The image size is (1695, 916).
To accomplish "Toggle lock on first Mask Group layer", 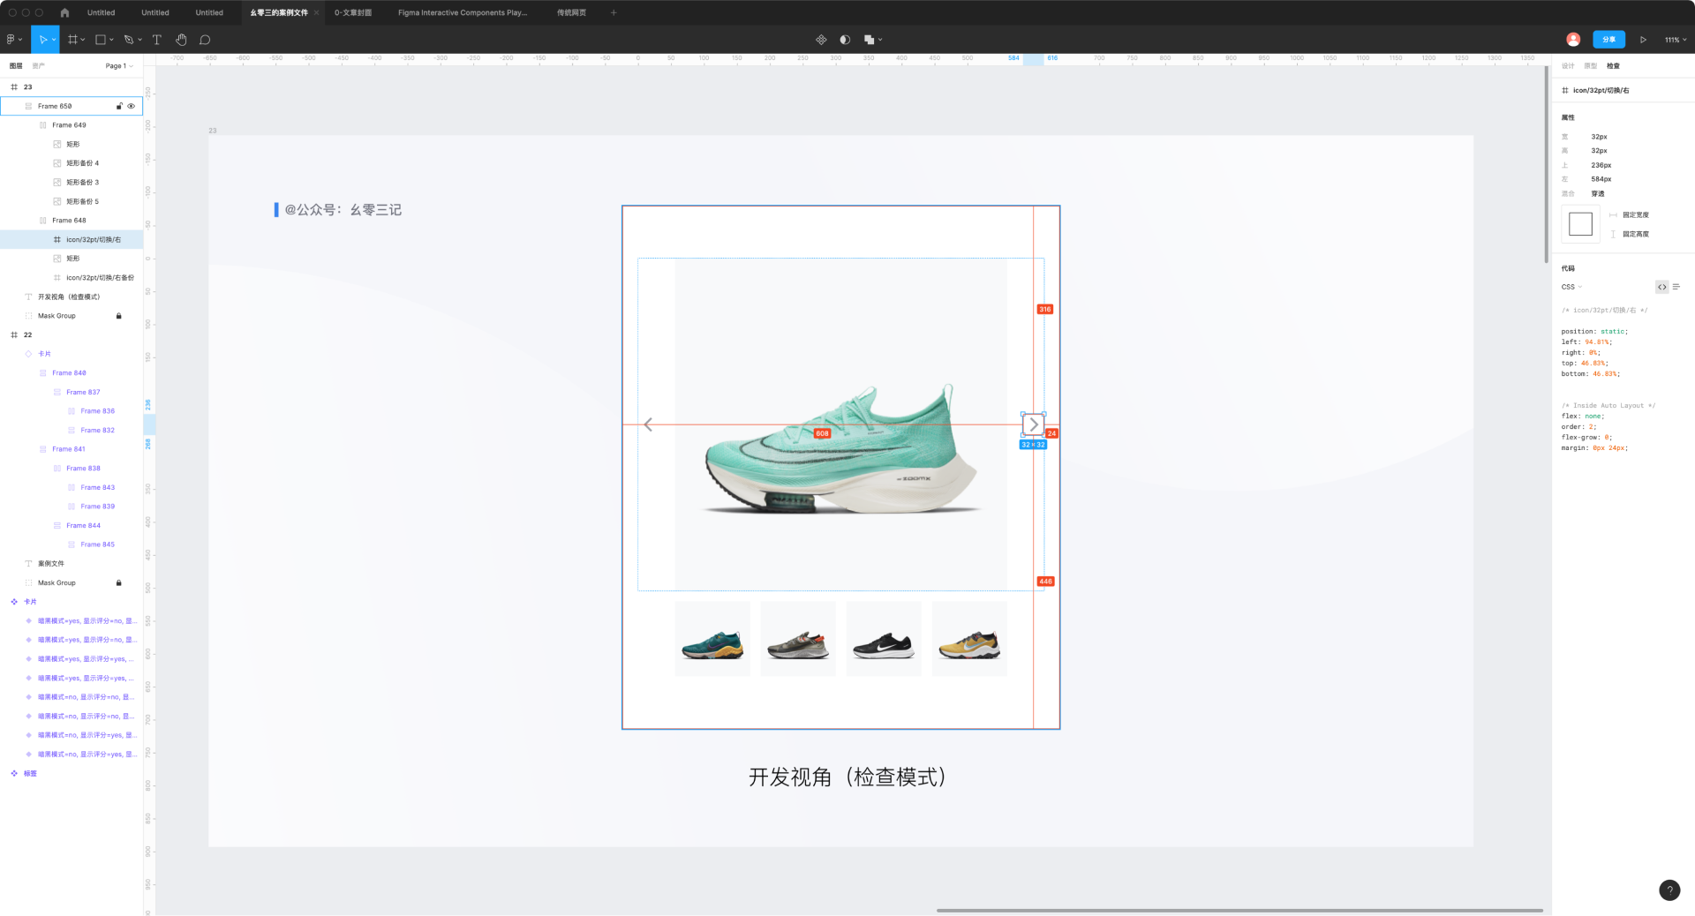I will 118,315.
